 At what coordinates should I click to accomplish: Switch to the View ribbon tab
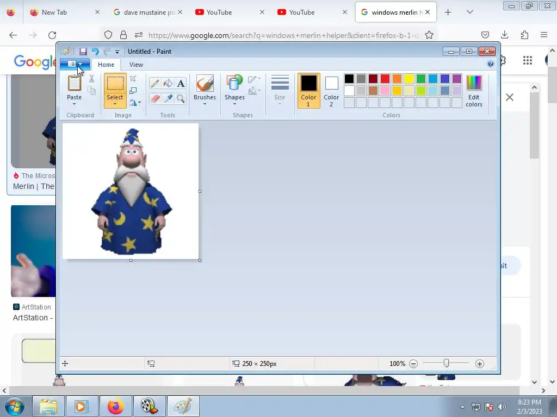click(x=136, y=65)
